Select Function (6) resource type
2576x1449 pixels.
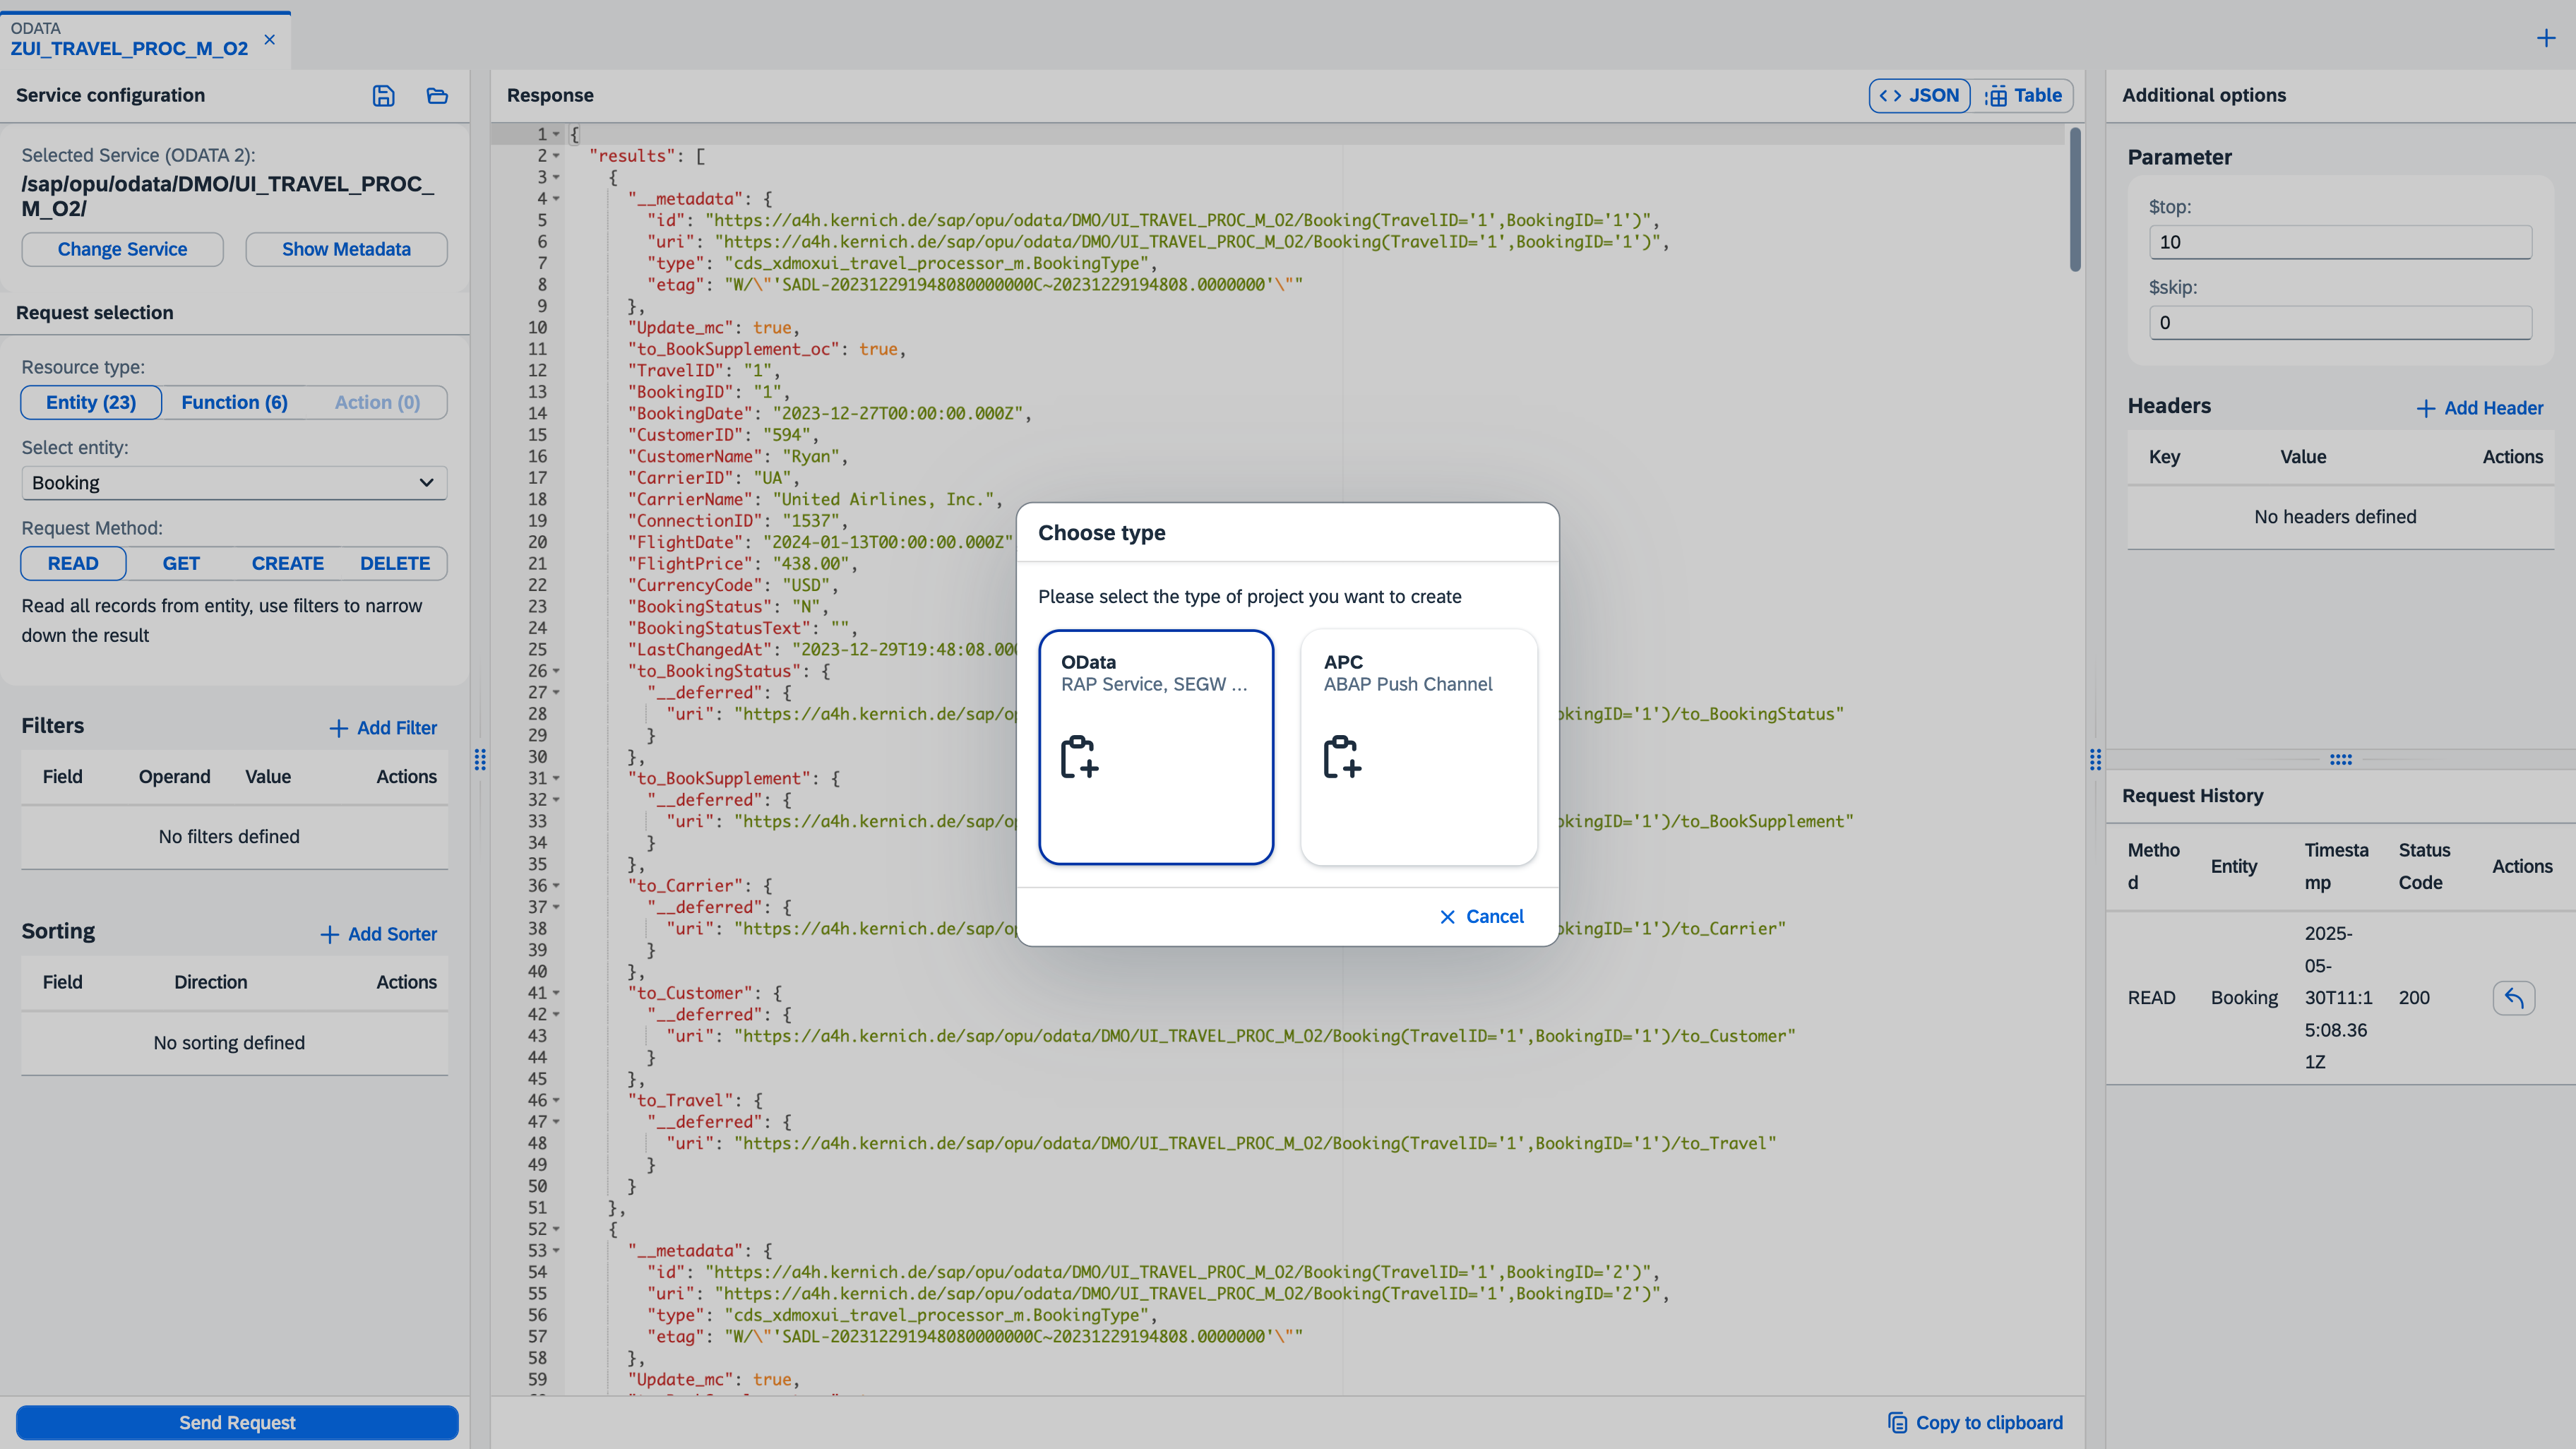(234, 402)
